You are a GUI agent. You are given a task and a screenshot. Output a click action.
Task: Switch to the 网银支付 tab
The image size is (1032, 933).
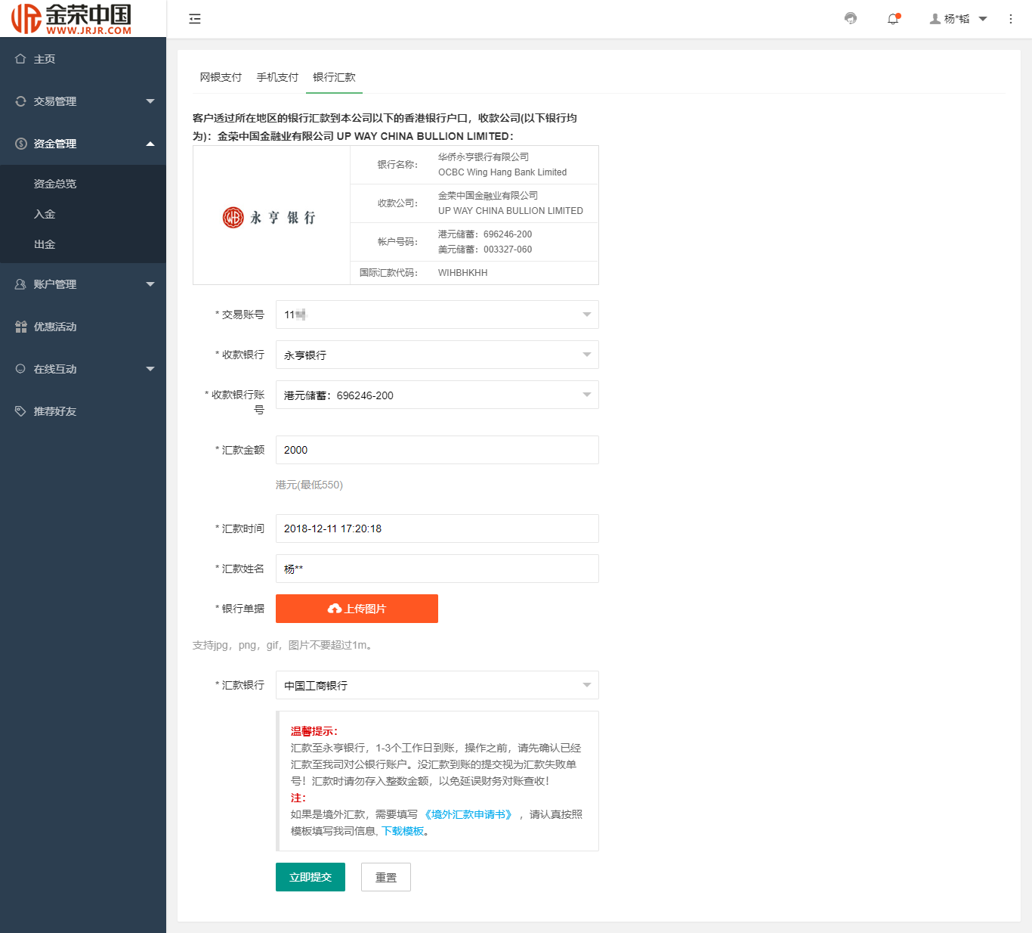(x=221, y=77)
